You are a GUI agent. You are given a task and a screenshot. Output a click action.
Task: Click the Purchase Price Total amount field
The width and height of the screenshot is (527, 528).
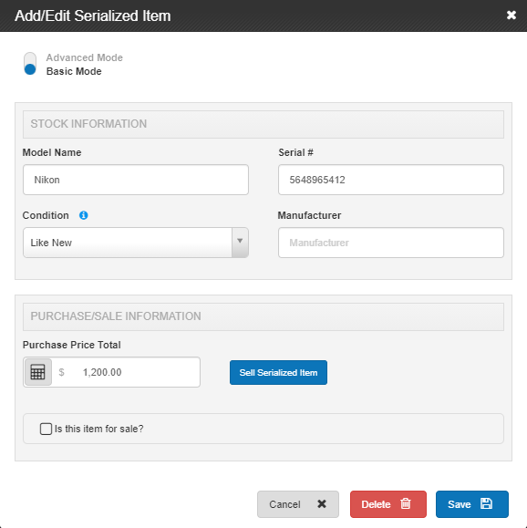pos(126,372)
